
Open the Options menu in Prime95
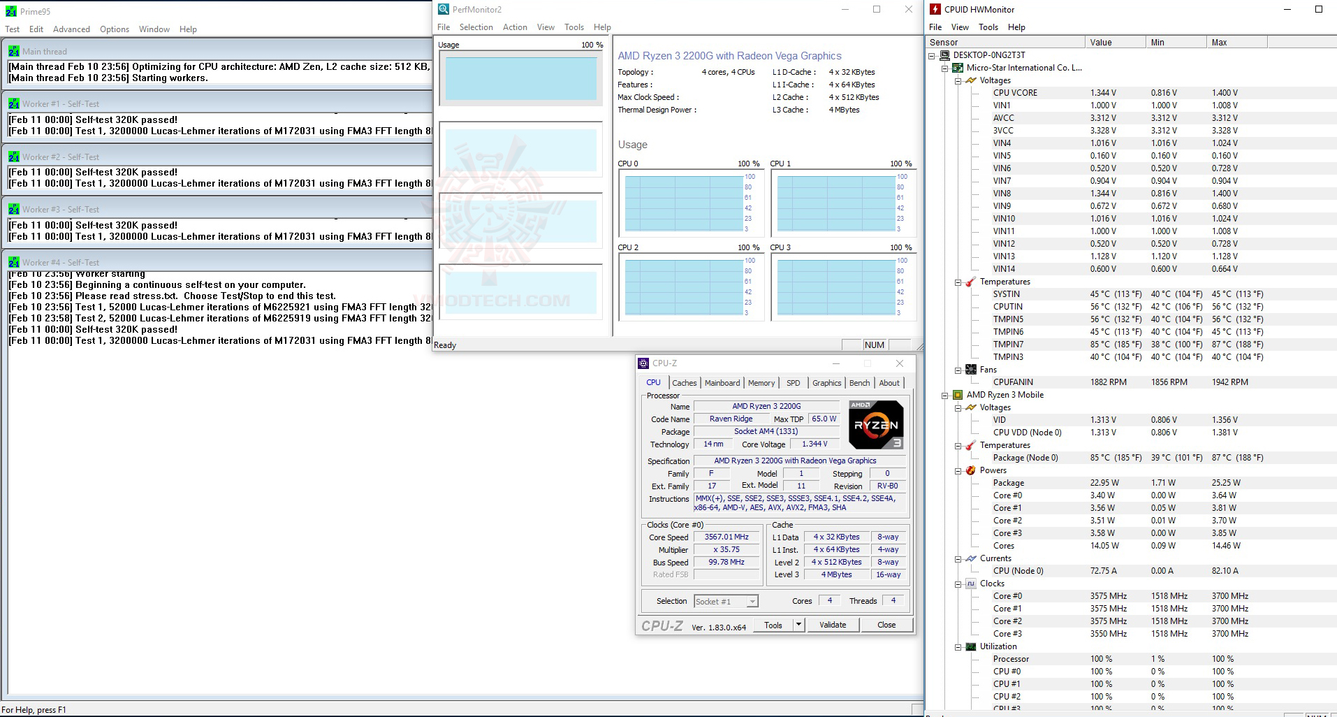115,29
